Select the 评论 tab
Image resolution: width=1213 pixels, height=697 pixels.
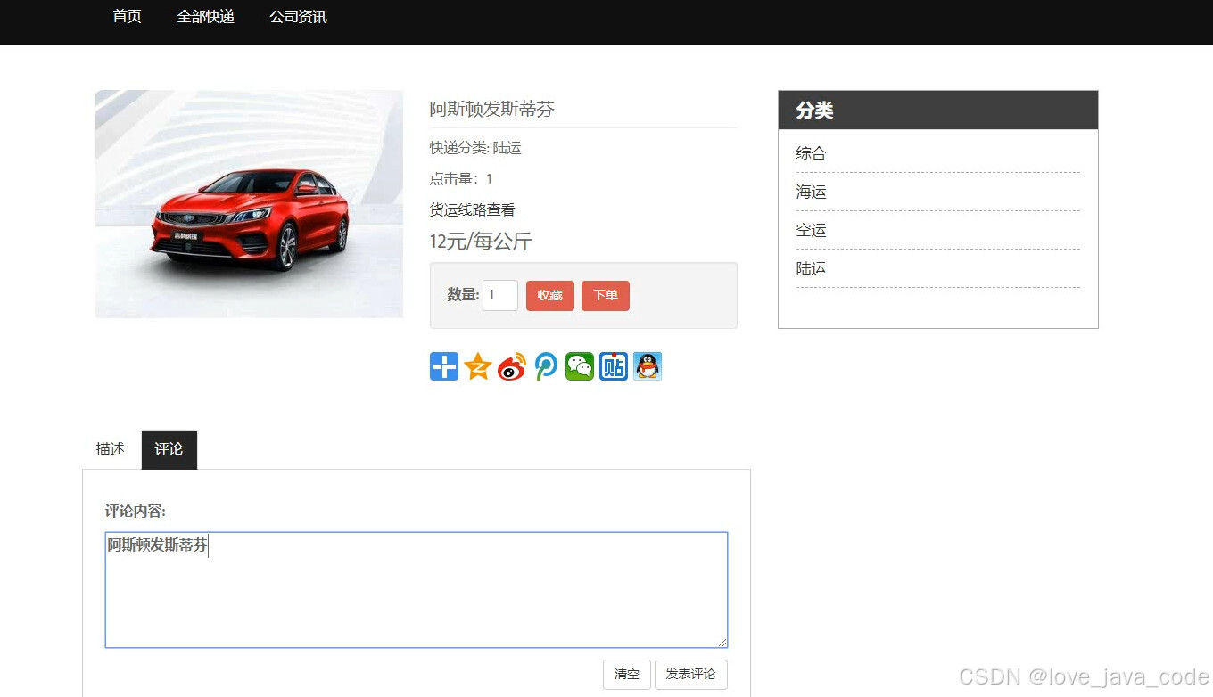coord(169,450)
